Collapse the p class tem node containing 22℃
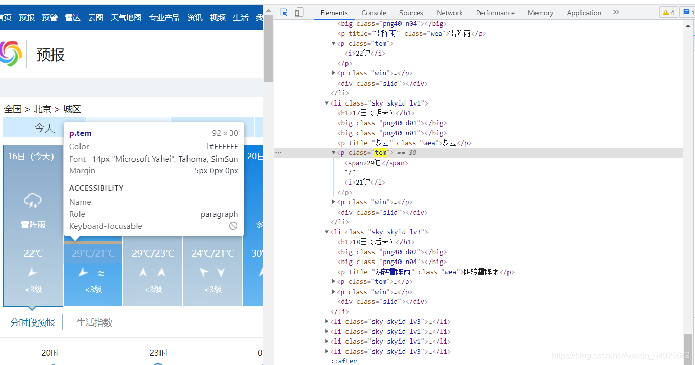Image resolution: width=695 pixels, height=365 pixels. click(334, 44)
